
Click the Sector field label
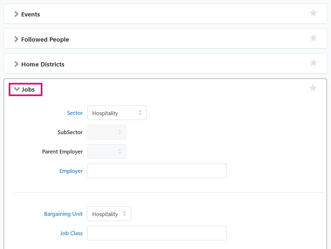click(75, 113)
